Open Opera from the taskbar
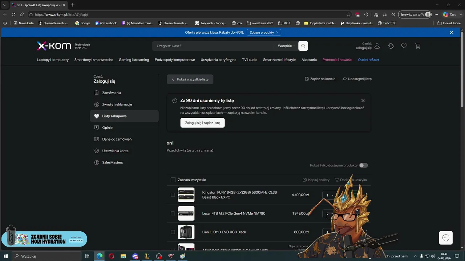This screenshot has width=465, height=261. coord(111,256)
